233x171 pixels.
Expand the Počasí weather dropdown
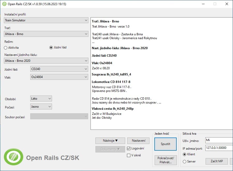(41, 107)
